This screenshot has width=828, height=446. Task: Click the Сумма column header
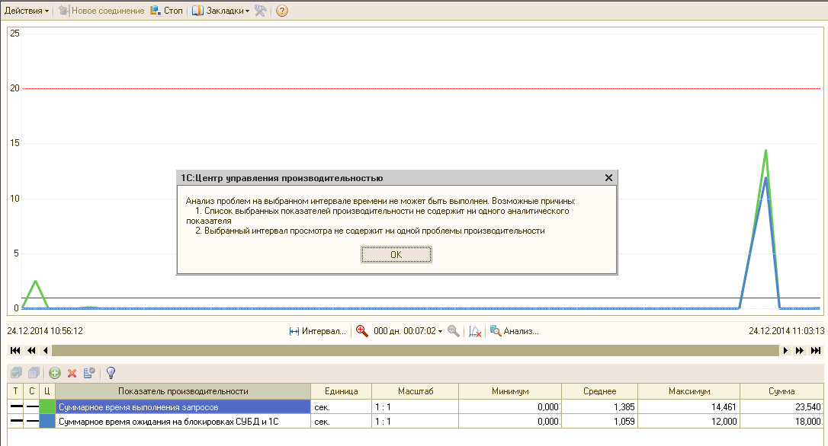781,391
